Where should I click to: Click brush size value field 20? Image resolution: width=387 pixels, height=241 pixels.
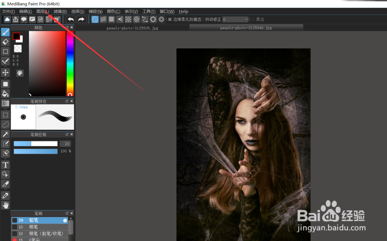tap(65, 144)
